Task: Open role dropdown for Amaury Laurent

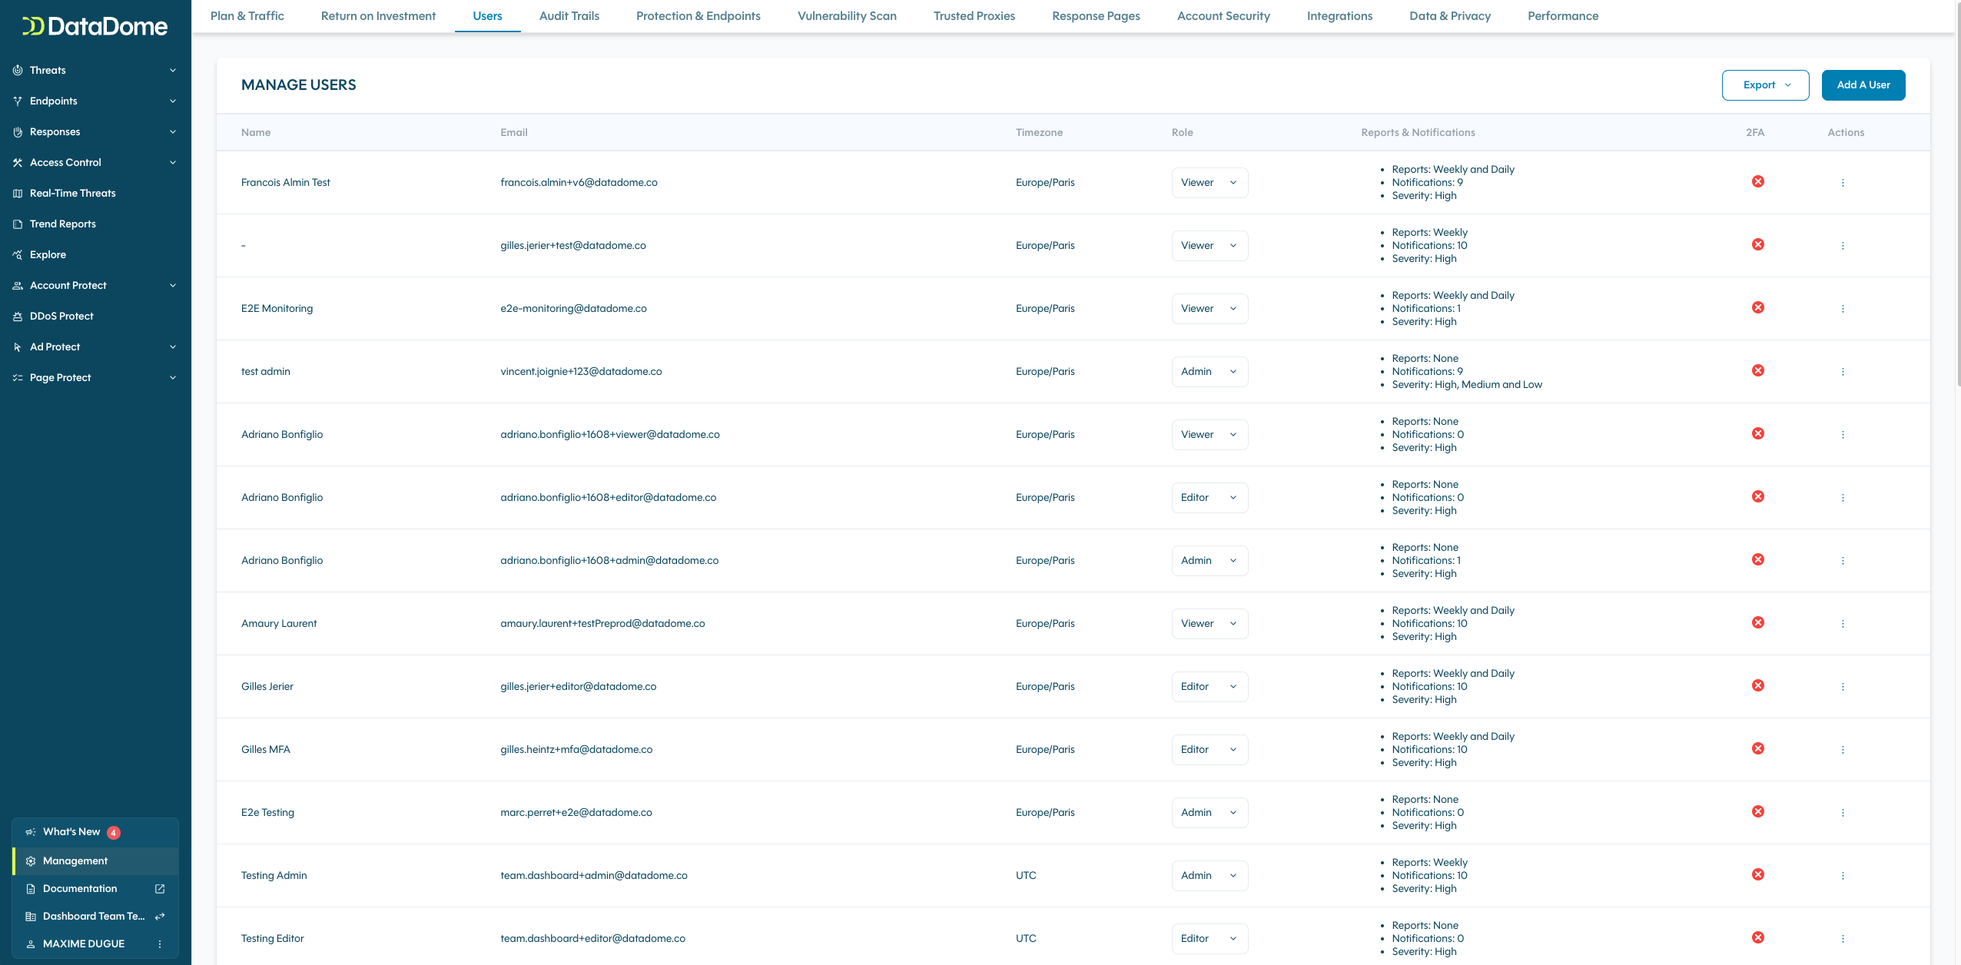Action: pyautogui.click(x=1209, y=624)
